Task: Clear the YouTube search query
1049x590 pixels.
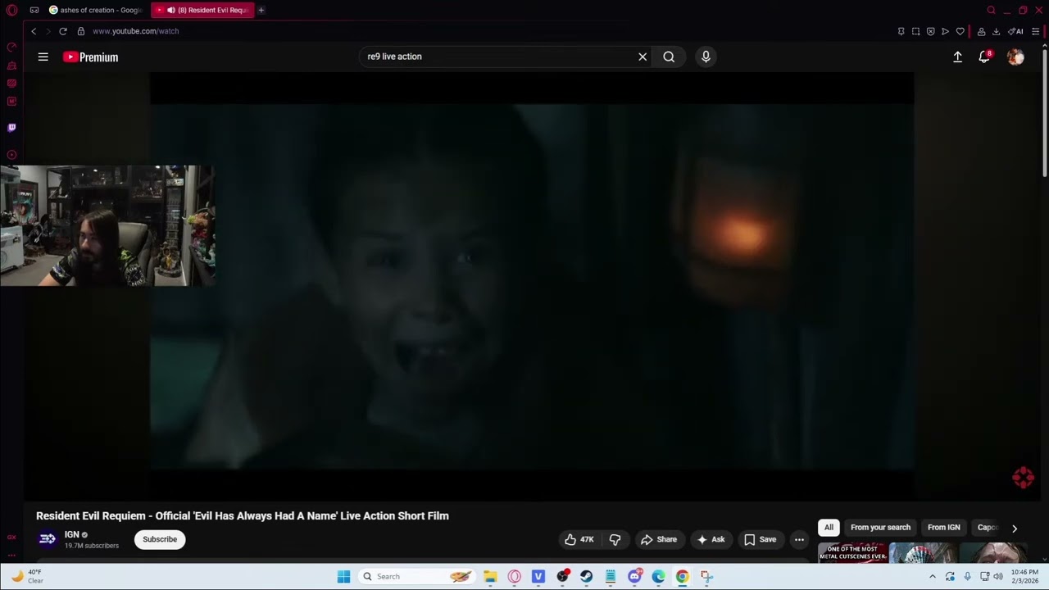Action: [x=643, y=57]
